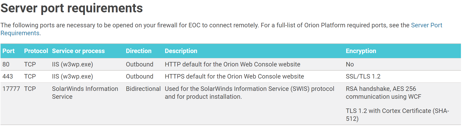Click the Encryption column header
Viewport: 472px width, 135px height.
point(361,51)
